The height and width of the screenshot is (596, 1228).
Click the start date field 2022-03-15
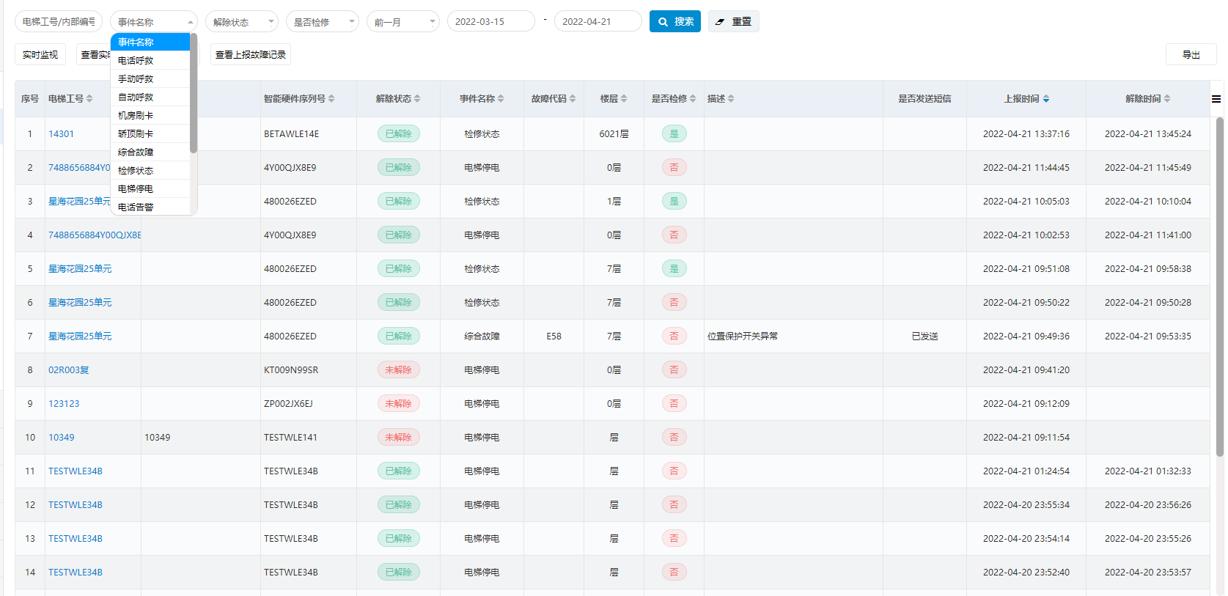pos(490,22)
